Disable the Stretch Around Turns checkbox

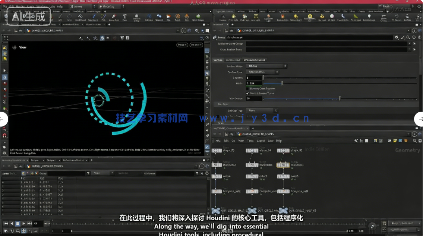[x=247, y=93]
